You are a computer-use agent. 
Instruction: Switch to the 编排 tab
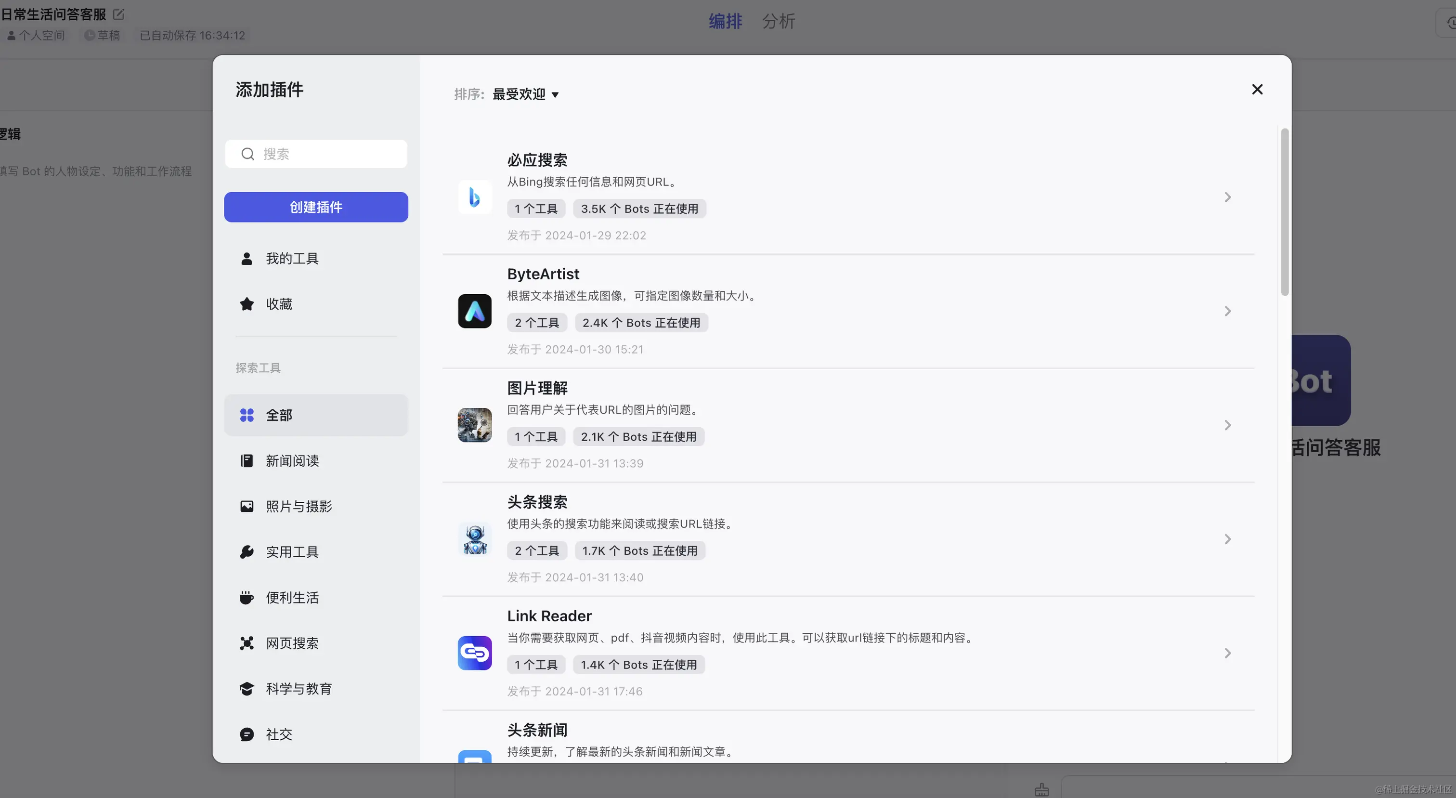tap(725, 21)
